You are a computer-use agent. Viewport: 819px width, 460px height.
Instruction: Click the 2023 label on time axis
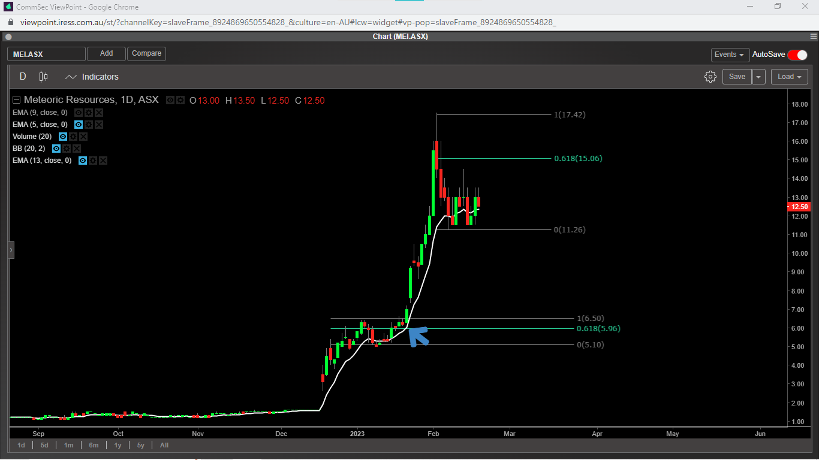tap(357, 434)
